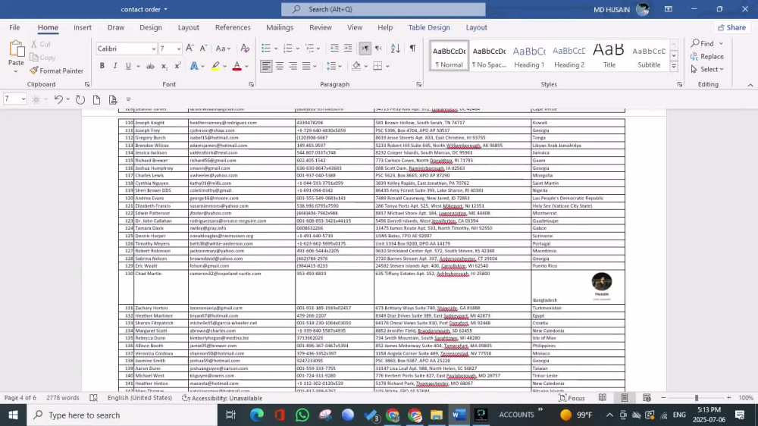758x426 pixels.
Task: Expand the underline style dropdown arrow
Action: (138, 66)
